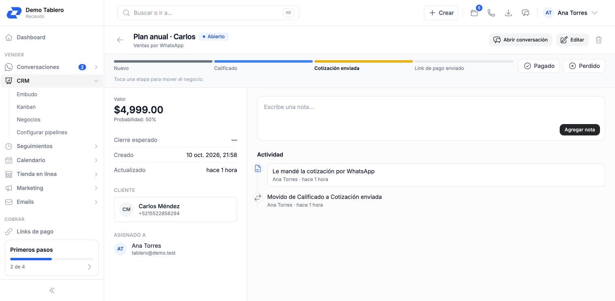The image size is (615, 301).
Task: Click the Calendario calendar icon
Action: [9, 160]
